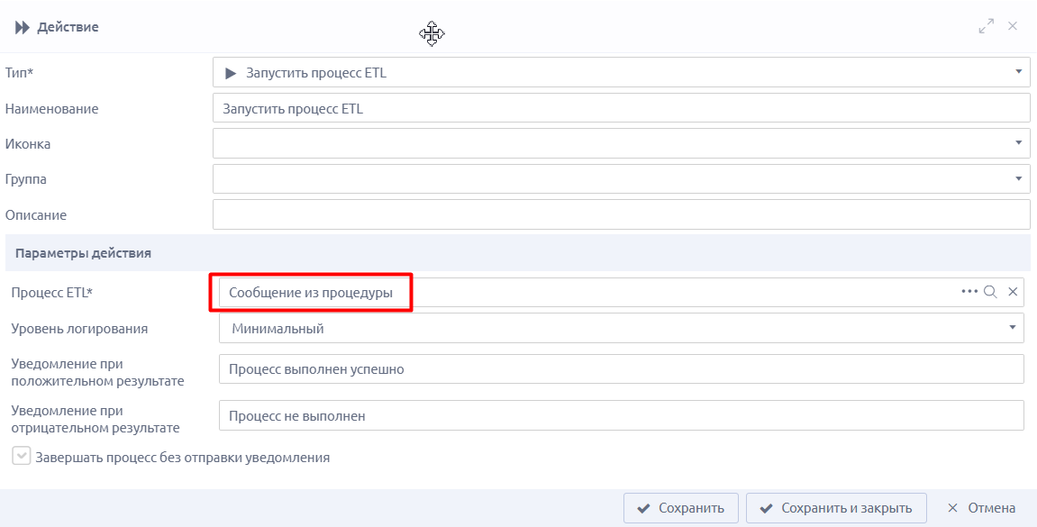Click the play icon in the Тип field
Image resolution: width=1037 pixels, height=527 pixels.
(230, 73)
